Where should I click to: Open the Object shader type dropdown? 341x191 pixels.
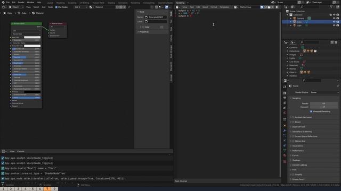(x=16, y=7)
